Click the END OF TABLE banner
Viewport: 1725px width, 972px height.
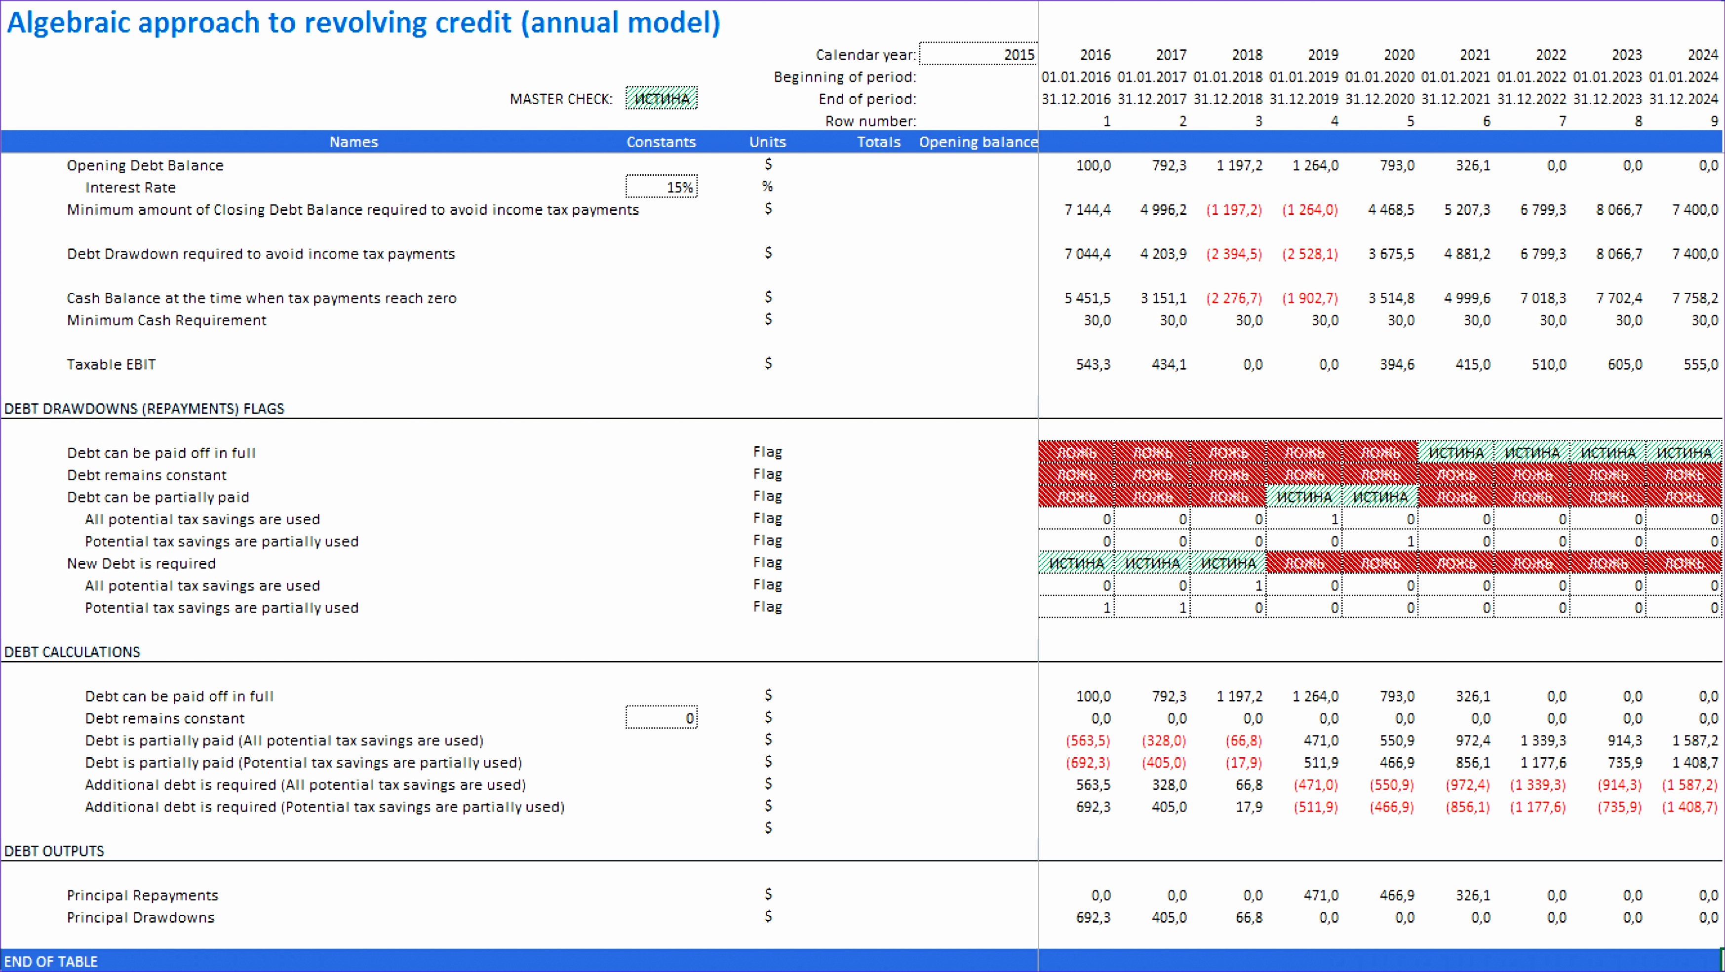click(51, 961)
